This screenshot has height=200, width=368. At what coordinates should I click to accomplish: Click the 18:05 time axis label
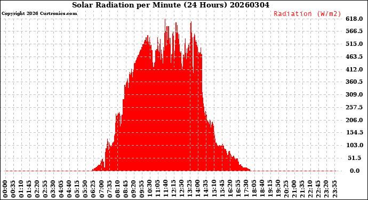coord(254,189)
